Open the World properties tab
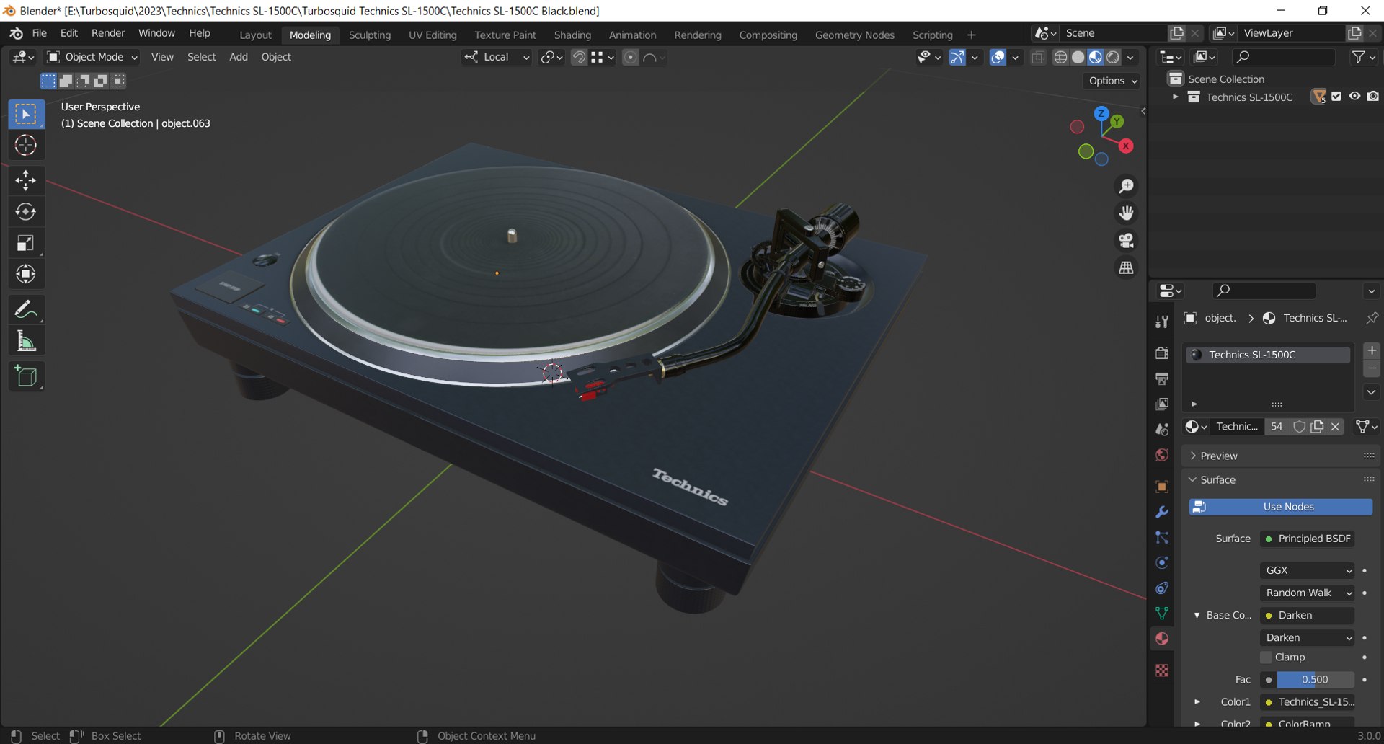 point(1162,455)
